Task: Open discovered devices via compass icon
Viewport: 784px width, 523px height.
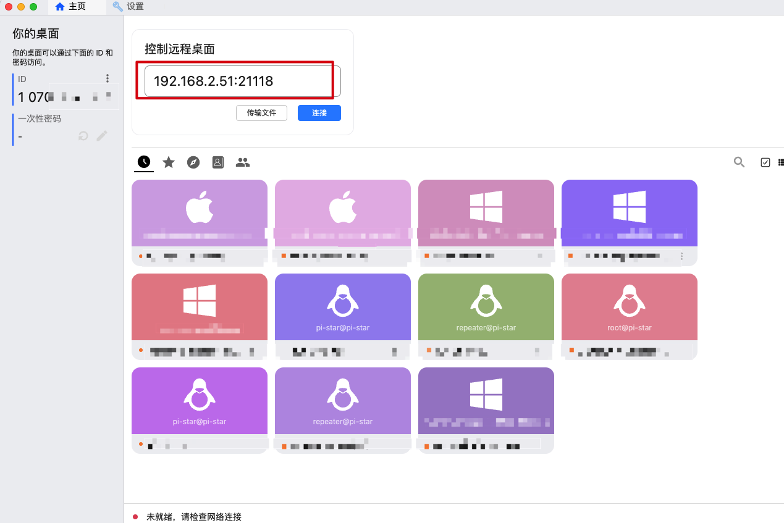Action: click(x=193, y=162)
